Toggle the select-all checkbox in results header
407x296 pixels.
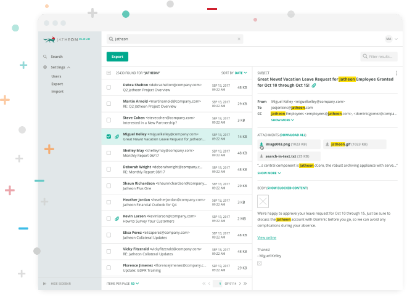[x=109, y=73]
